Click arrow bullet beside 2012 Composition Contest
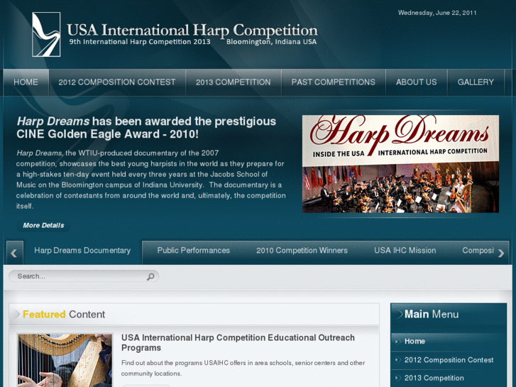Screen dimensions: 516x387 point(398,360)
